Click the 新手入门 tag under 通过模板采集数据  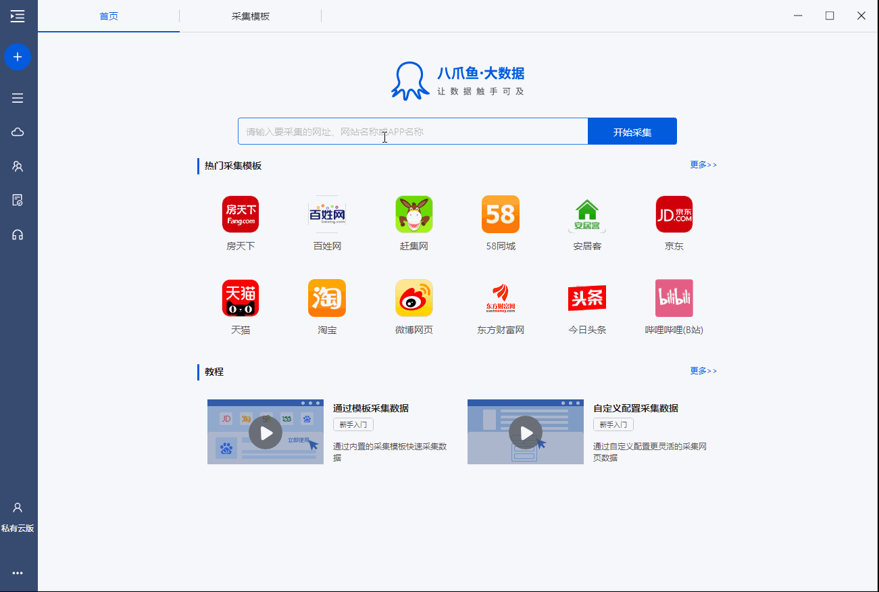(353, 425)
